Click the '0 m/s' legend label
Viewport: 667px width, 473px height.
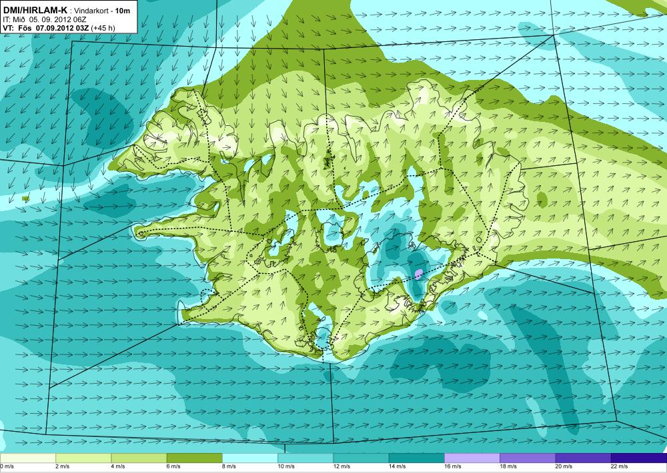pyautogui.click(x=7, y=466)
